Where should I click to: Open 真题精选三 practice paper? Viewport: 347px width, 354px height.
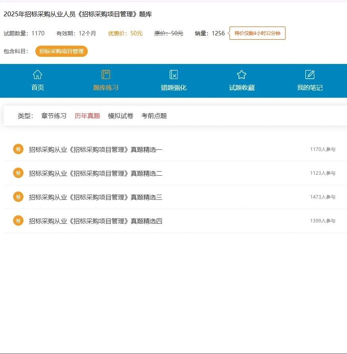pos(95,197)
